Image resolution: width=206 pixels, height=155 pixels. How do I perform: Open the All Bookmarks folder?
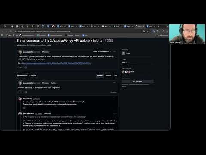tap(162, 35)
